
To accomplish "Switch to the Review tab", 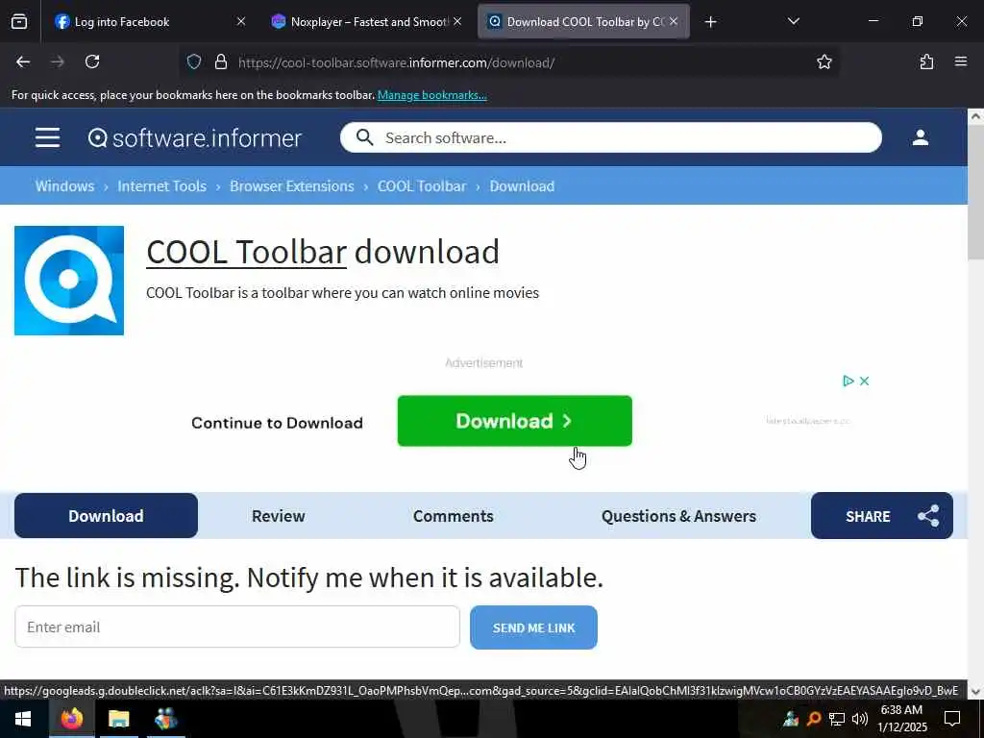I will (278, 516).
